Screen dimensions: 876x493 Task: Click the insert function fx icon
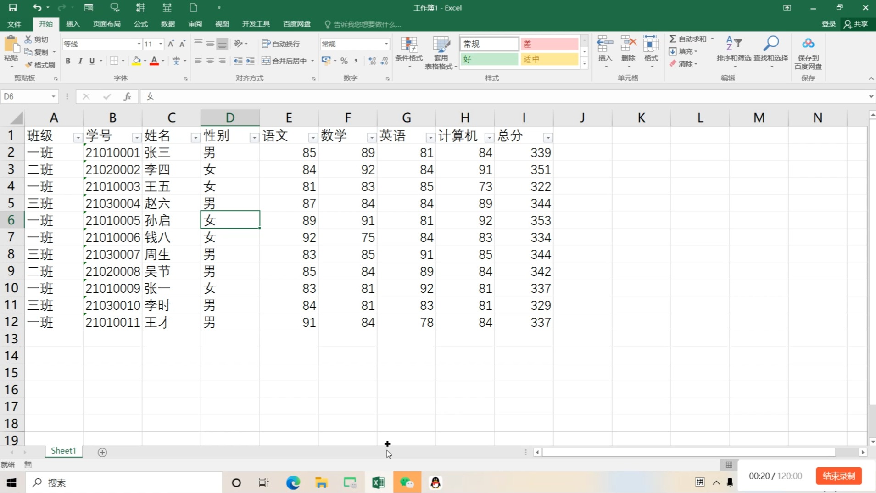(127, 96)
